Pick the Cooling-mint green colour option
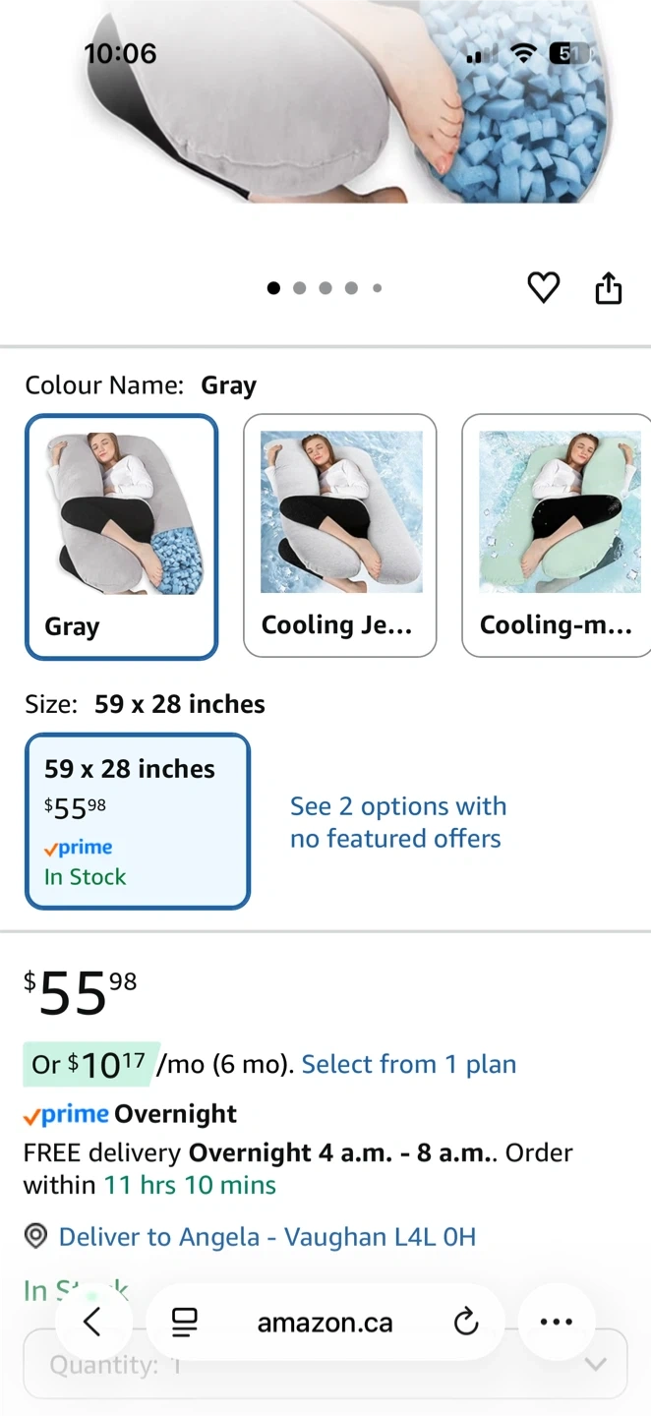The image size is (651, 1416). coord(557,536)
